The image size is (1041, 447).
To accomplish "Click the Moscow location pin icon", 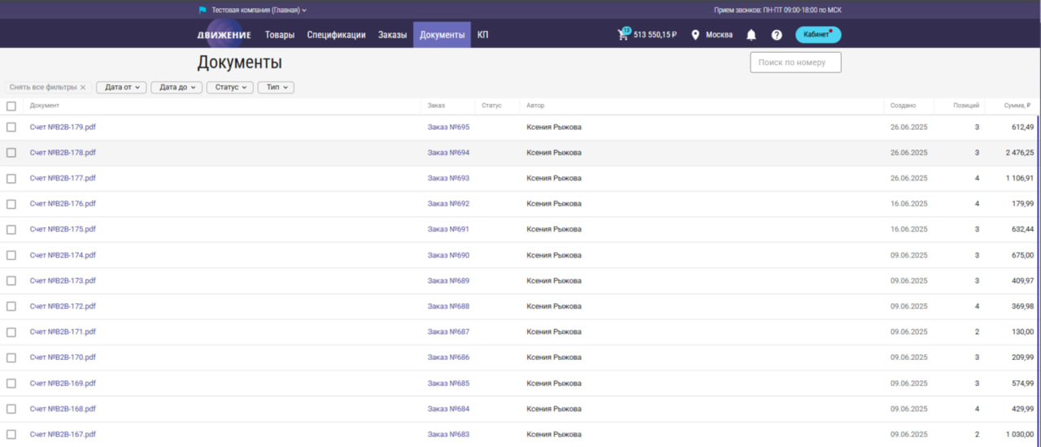I will click(695, 35).
